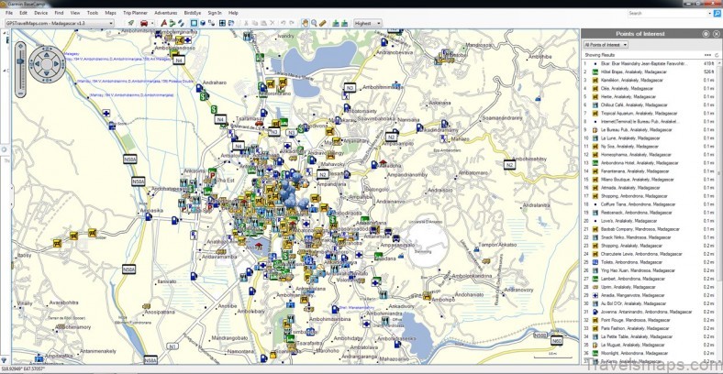This screenshot has width=723, height=374.
Task: Select result Chillout Café, Analakely
Action: pyautogui.click(x=650, y=105)
